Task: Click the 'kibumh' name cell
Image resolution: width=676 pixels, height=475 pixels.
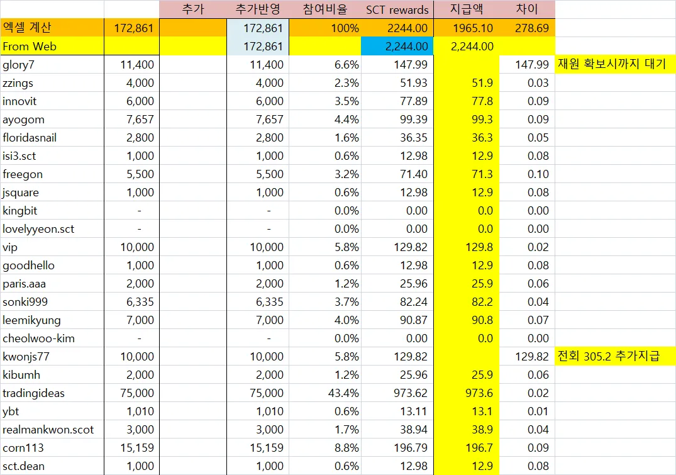Action: (52, 374)
